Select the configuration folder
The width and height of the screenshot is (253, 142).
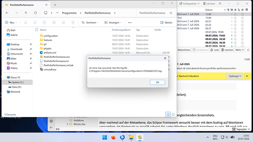(x=49, y=36)
